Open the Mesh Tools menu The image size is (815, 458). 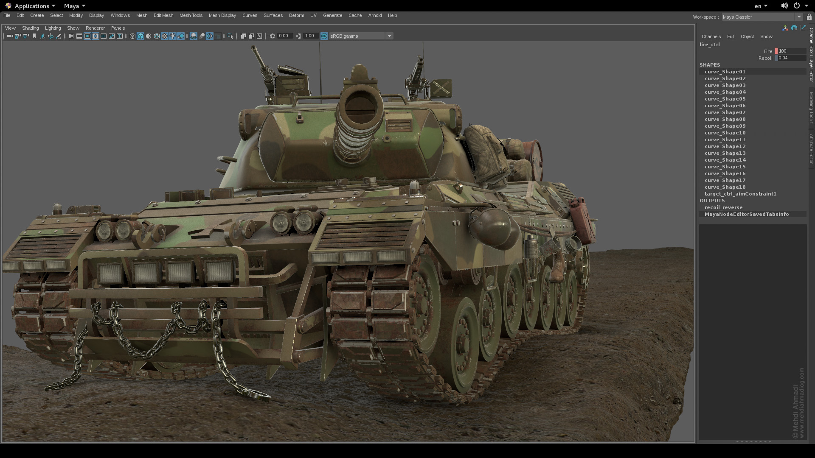(191, 15)
